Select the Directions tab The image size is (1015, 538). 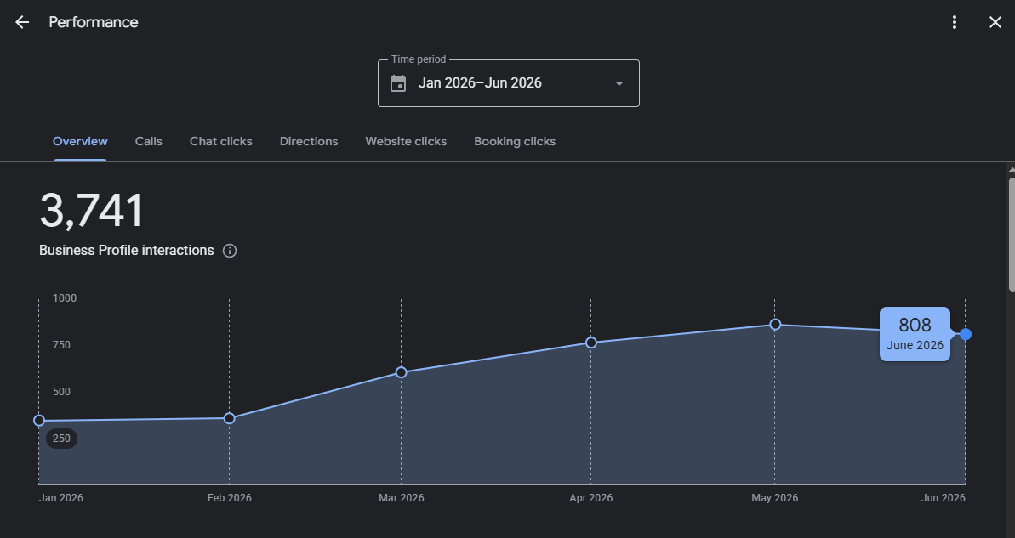[309, 141]
